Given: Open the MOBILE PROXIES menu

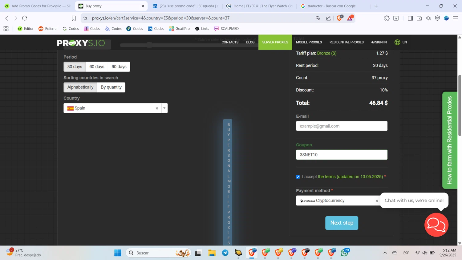Looking at the screenshot, I should [309, 42].
